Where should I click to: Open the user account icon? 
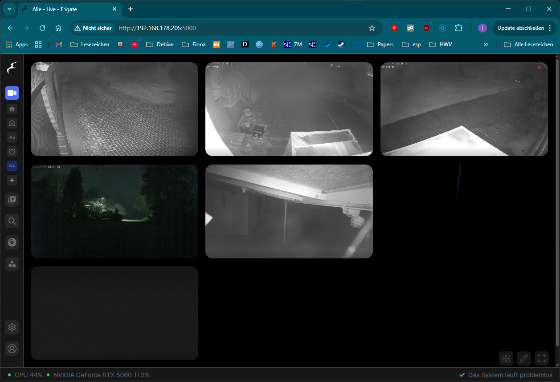12,349
